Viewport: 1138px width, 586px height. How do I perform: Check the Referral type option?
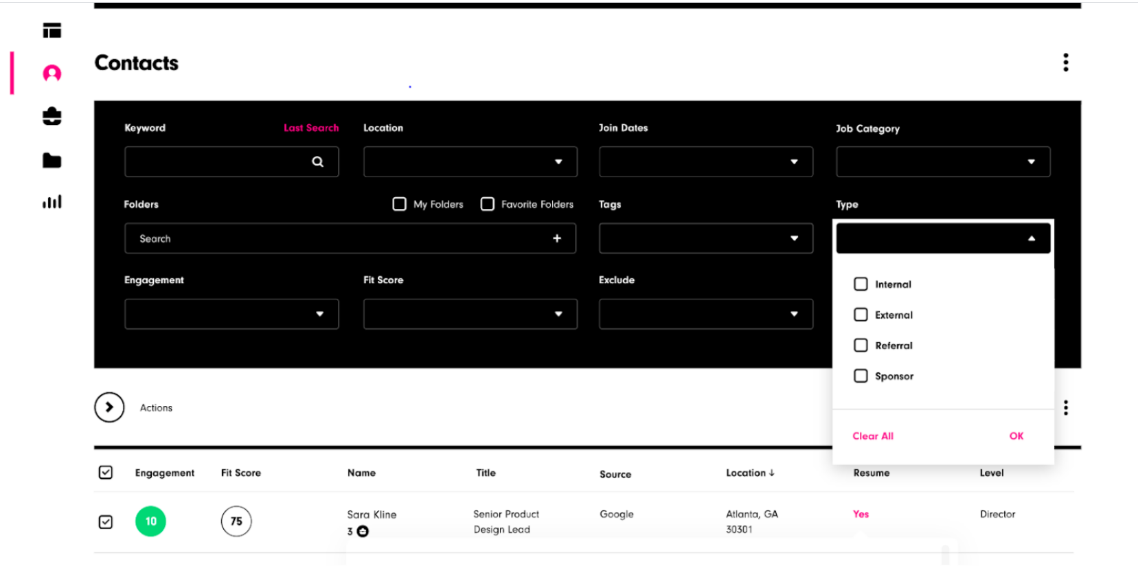[861, 346]
